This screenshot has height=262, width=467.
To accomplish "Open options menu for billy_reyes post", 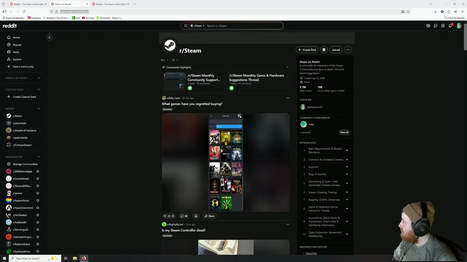I will pyautogui.click(x=288, y=98).
